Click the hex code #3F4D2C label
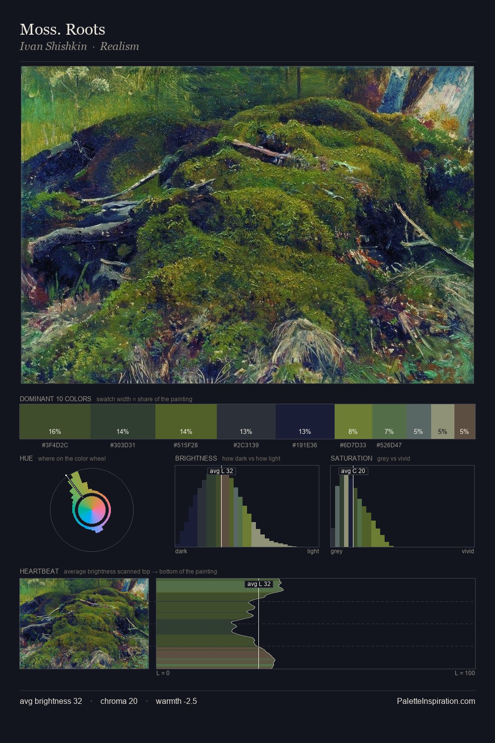 tap(55, 445)
